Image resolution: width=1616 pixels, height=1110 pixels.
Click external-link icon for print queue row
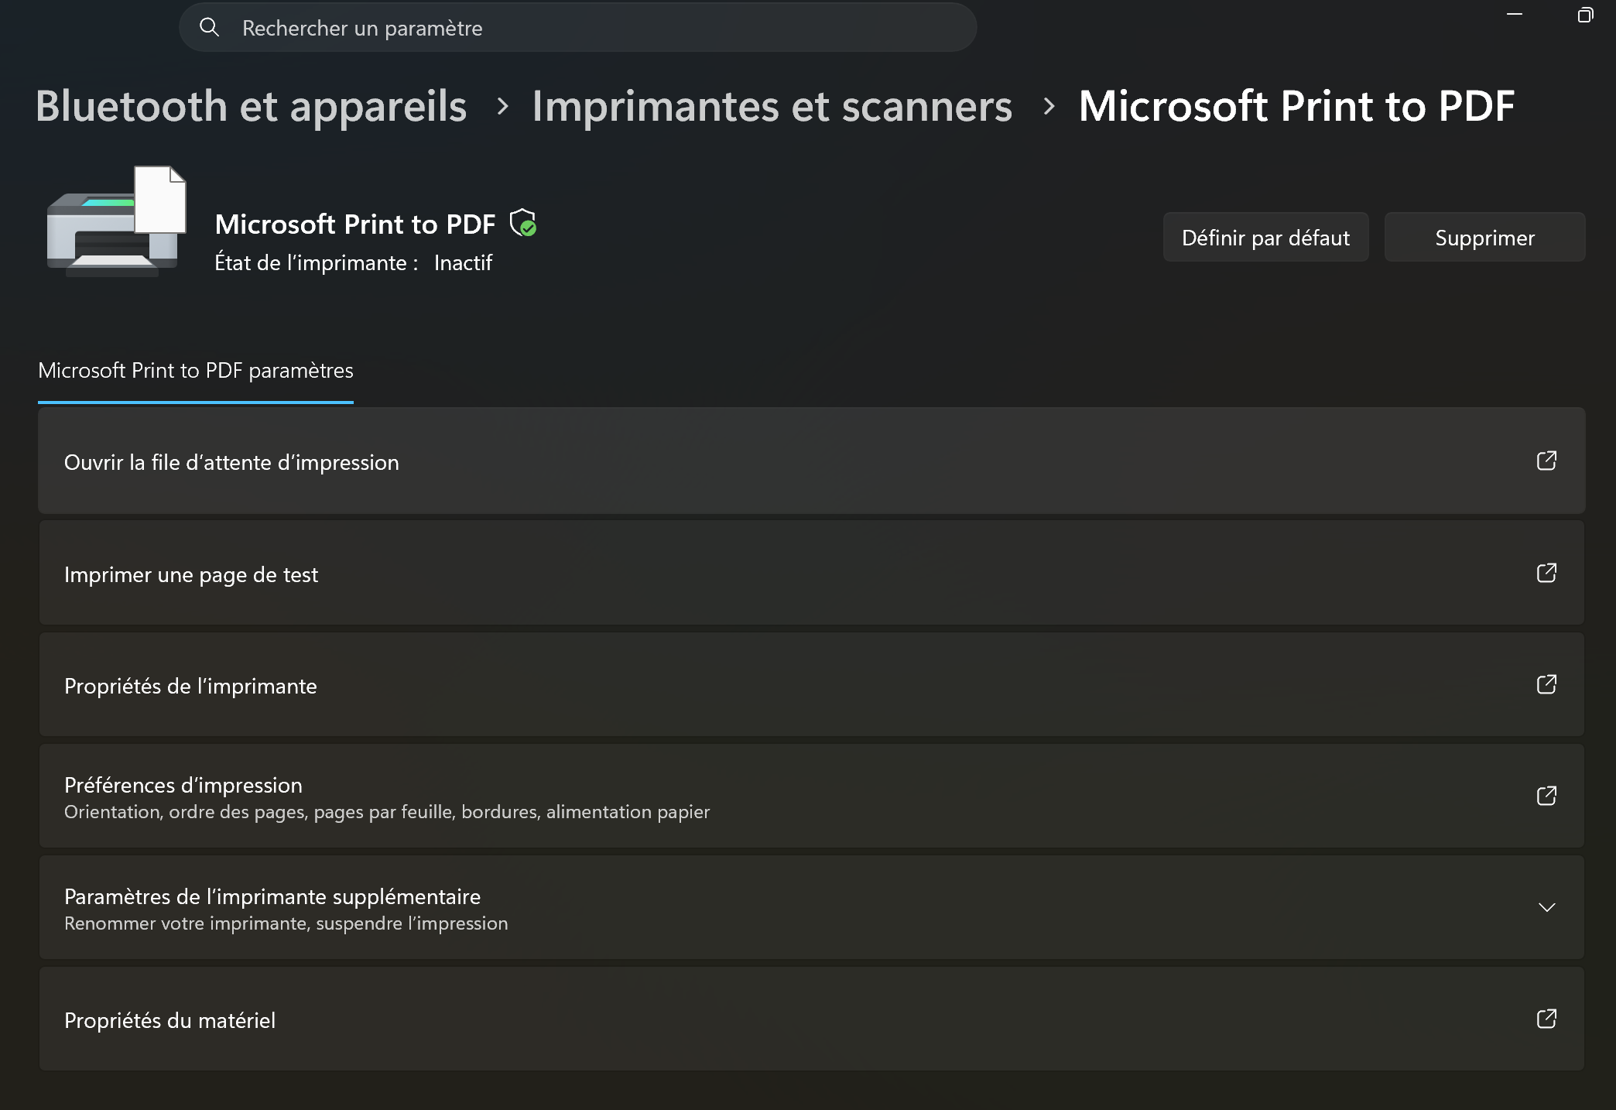coord(1546,461)
